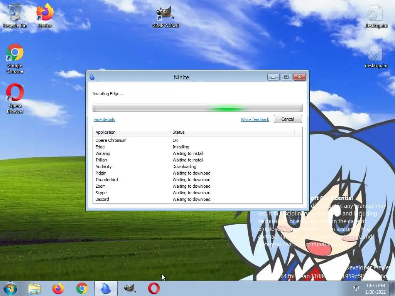Click the Downloading status for Audacity
The image size is (395, 296).
coord(184,166)
